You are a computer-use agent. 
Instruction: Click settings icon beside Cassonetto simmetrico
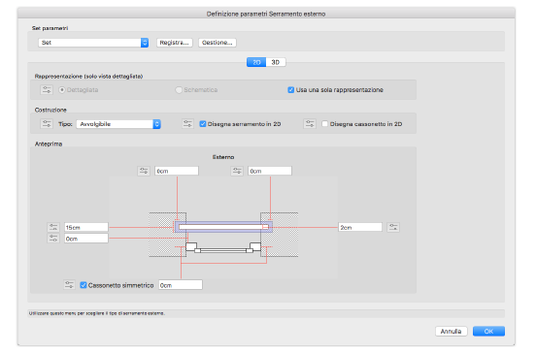pyautogui.click(x=69, y=285)
